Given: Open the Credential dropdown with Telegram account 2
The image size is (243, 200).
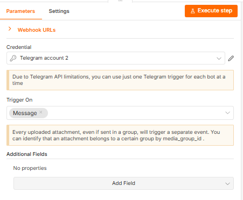Looking at the screenshot, I should point(116,58).
